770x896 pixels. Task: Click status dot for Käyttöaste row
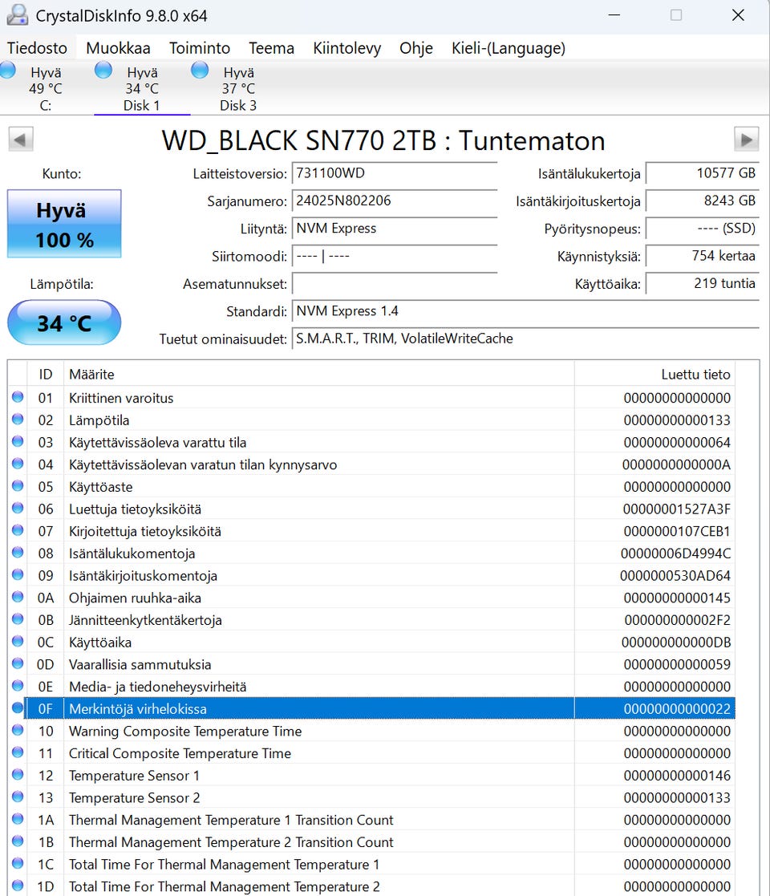tap(18, 486)
